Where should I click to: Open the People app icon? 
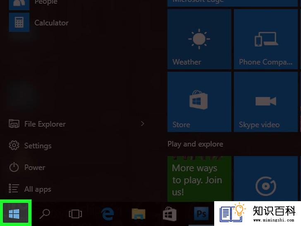pyautogui.click(x=19, y=4)
